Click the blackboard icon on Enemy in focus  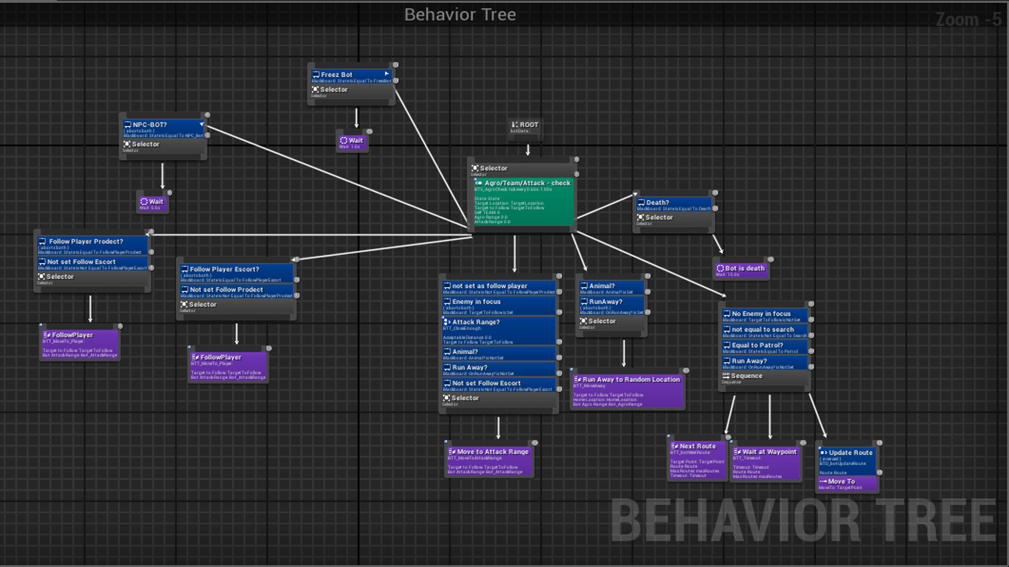(447, 302)
